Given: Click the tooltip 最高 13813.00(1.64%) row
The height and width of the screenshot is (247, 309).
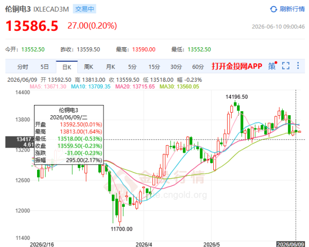Looking at the screenshot, I should coord(68,132).
